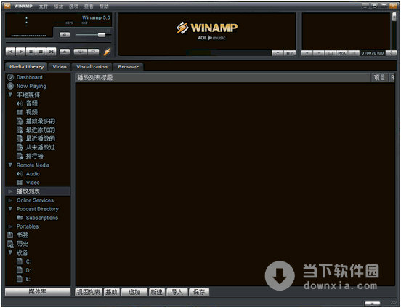This screenshot has height=308, width=401.
Task: Select Audio under Remote Media
Action: coord(33,174)
